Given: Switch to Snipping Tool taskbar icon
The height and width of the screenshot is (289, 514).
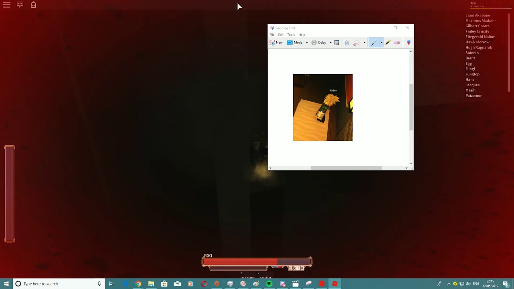Looking at the screenshot, I should [308, 284].
